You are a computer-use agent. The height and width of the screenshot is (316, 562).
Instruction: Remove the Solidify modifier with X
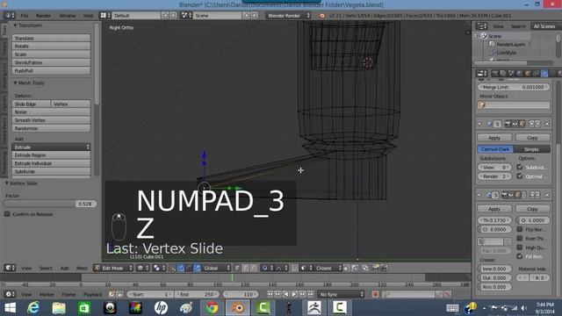click(547, 195)
